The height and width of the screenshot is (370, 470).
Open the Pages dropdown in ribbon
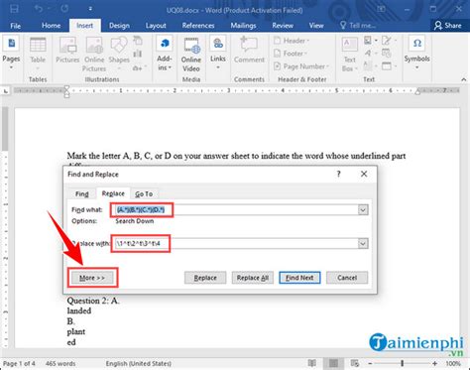click(x=11, y=53)
